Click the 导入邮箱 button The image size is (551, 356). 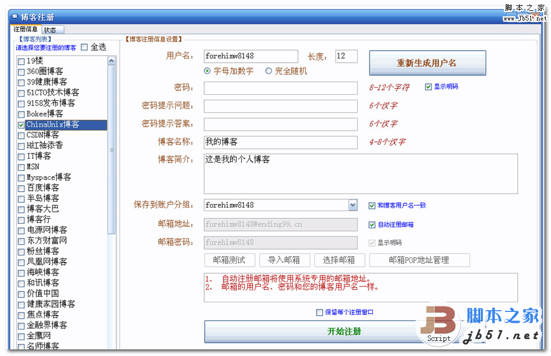pos(285,260)
